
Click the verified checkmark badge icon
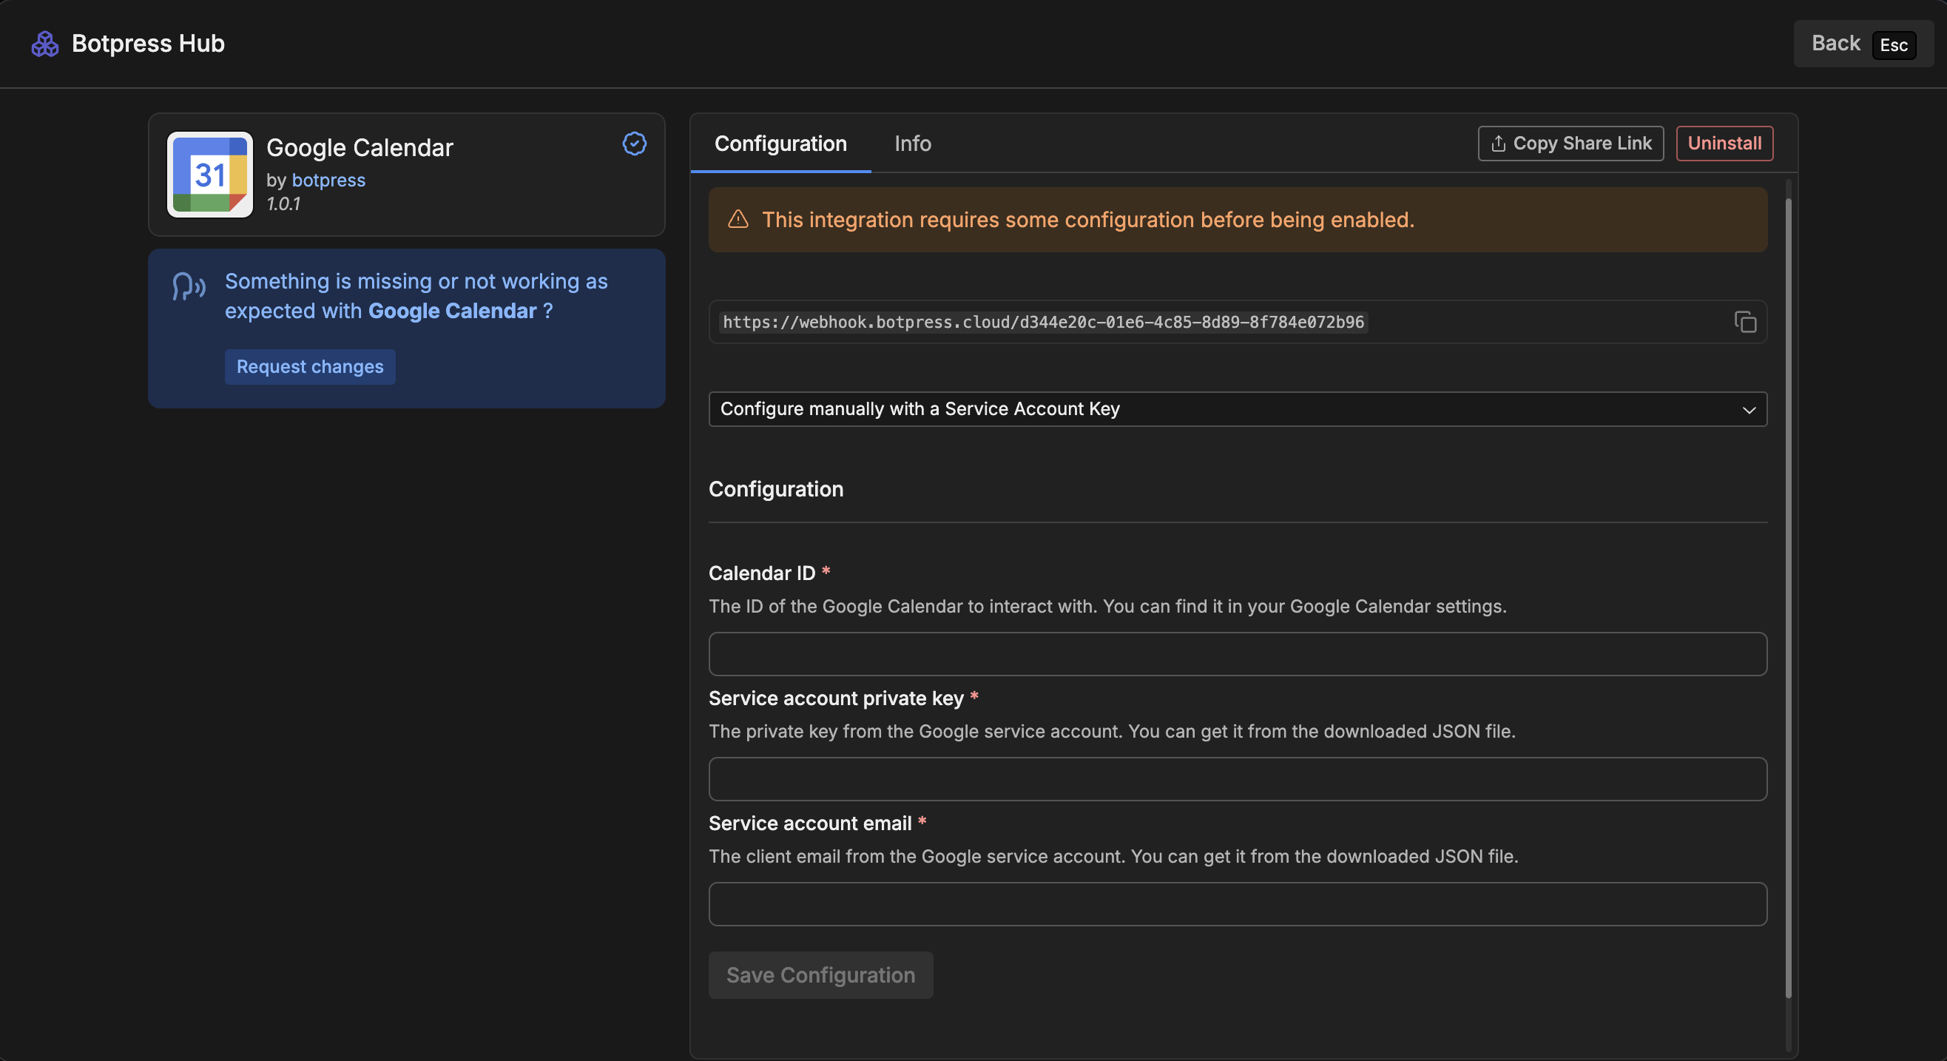(x=634, y=143)
